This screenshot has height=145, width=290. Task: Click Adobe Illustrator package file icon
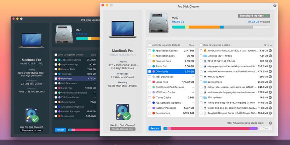(205, 50)
